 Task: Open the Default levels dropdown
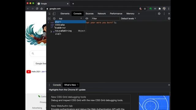coord(128,18)
